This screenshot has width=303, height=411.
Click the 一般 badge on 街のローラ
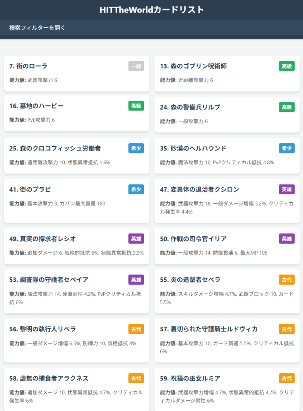(136, 66)
